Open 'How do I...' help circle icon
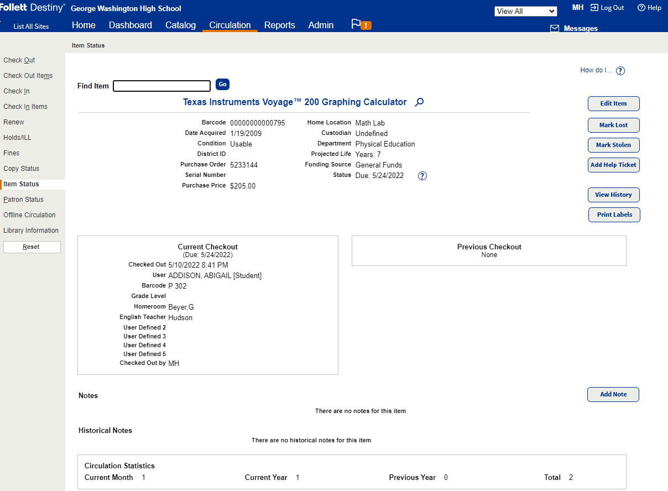668x491 pixels. [x=620, y=70]
